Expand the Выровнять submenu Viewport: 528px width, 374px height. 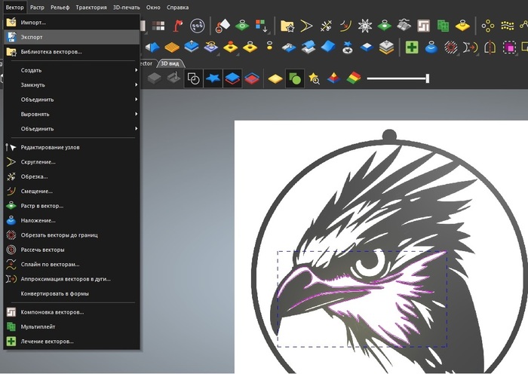click(x=72, y=114)
